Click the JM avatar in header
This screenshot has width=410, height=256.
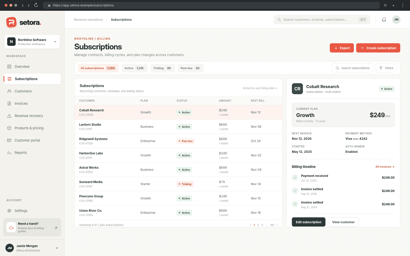[396, 20]
